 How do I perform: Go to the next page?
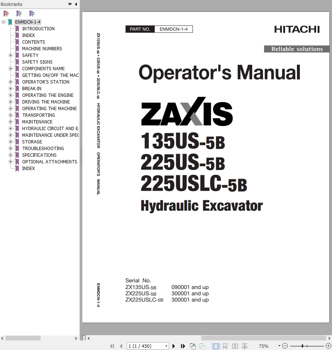[x=174, y=346]
